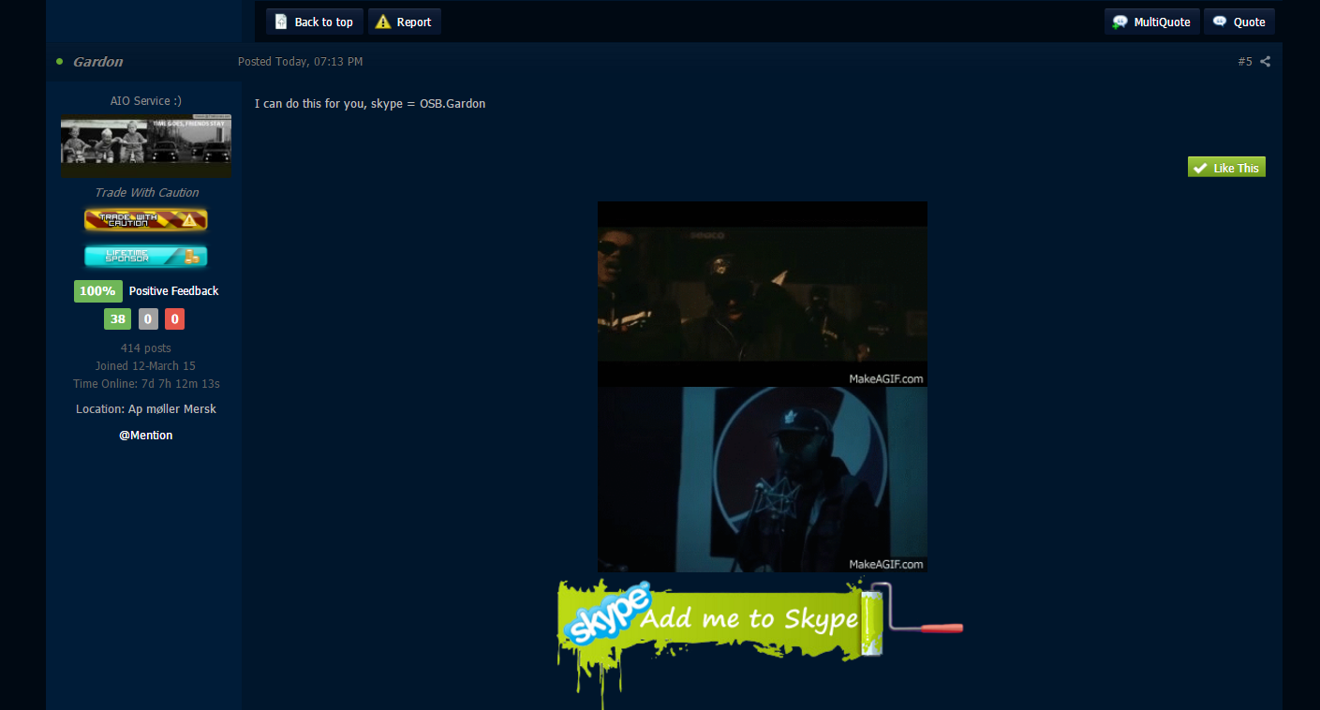The width and height of the screenshot is (1320, 710).
Task: Click the @Mention link
Action: (146, 436)
